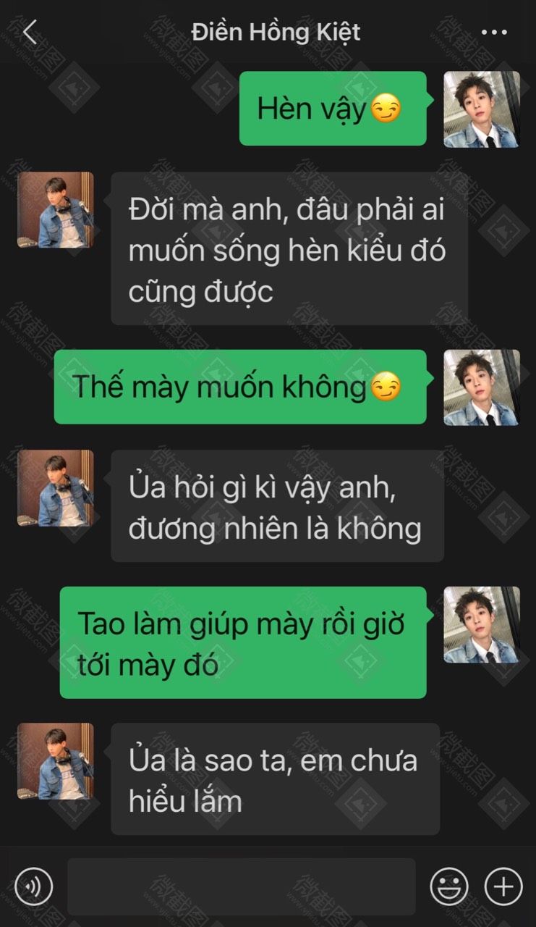
Task: Select the "Ủa là sao ta" message bubble
Action: click(275, 779)
